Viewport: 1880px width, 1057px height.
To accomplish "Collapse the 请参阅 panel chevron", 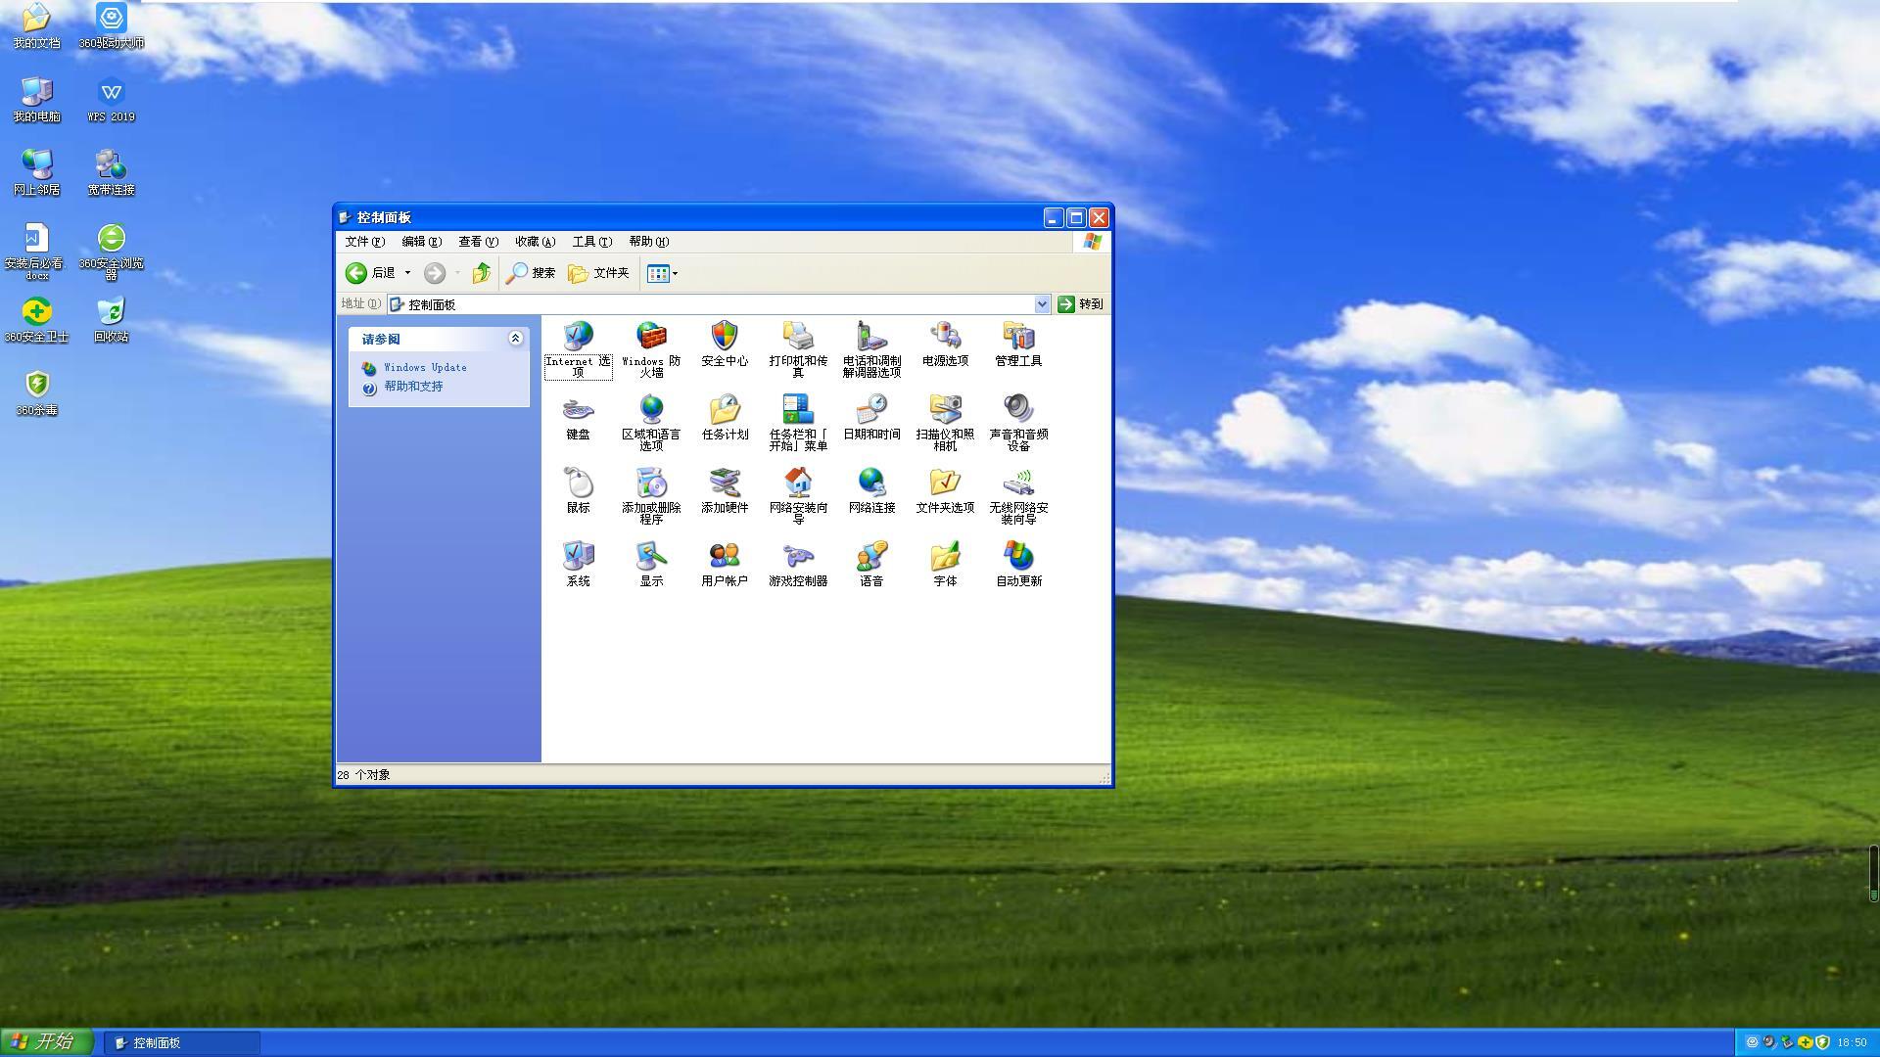I will tap(516, 339).
